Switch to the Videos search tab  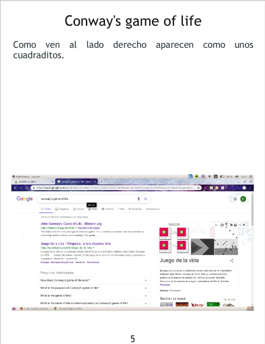[79, 209]
